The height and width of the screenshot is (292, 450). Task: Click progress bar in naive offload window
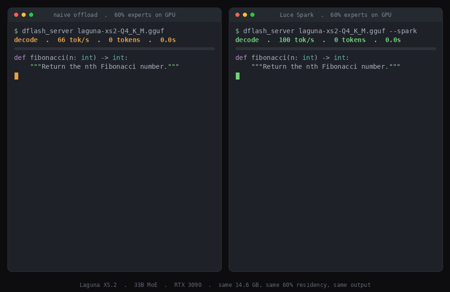(x=114, y=49)
